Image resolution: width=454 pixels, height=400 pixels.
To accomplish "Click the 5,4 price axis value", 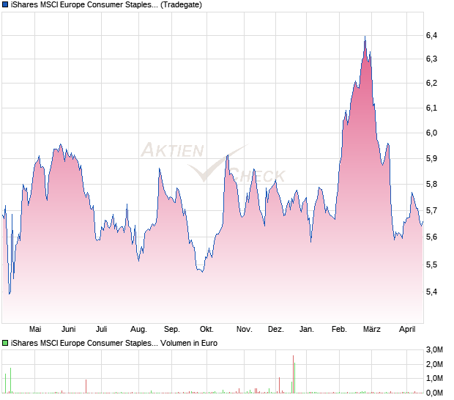I will (x=431, y=292).
